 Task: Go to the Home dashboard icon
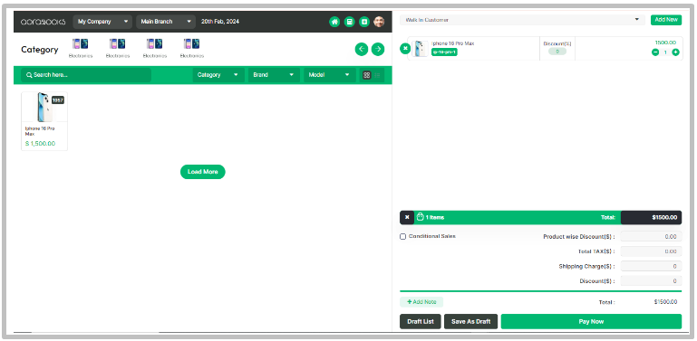334,22
